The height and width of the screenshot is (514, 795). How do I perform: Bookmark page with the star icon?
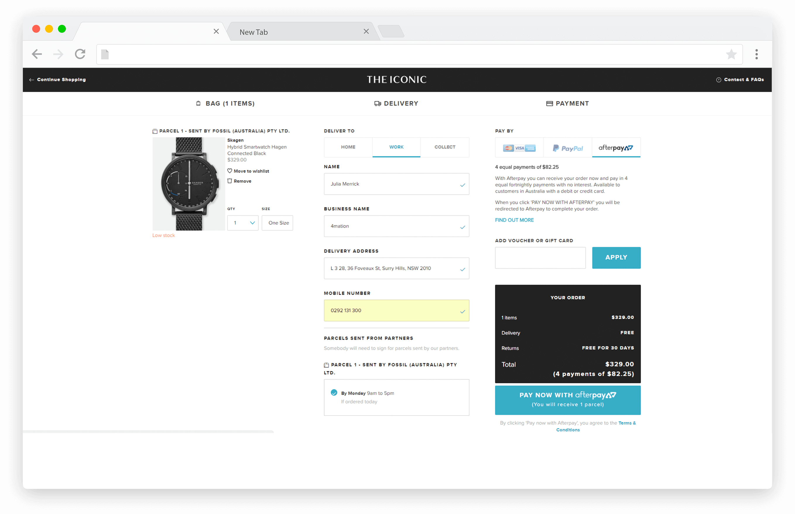pos(731,54)
